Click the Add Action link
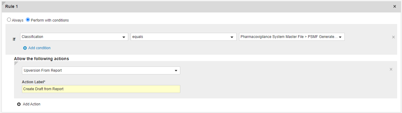This screenshot has width=402, height=113. [32, 104]
